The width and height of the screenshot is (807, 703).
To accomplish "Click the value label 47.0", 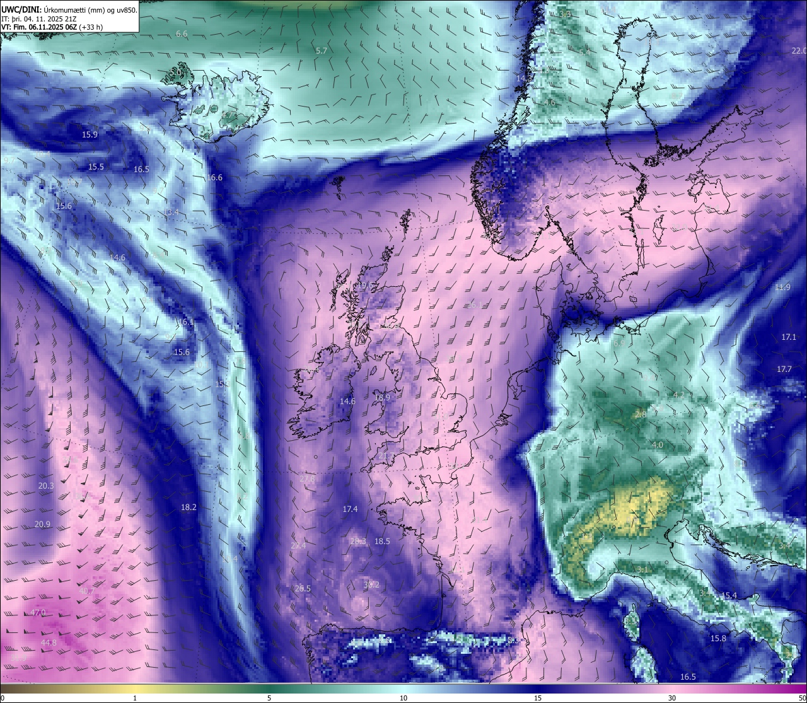I will click(38, 613).
